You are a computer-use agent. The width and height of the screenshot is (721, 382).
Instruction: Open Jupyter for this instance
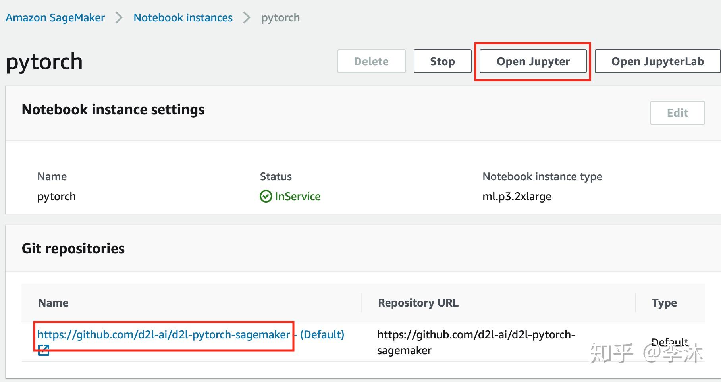click(533, 61)
